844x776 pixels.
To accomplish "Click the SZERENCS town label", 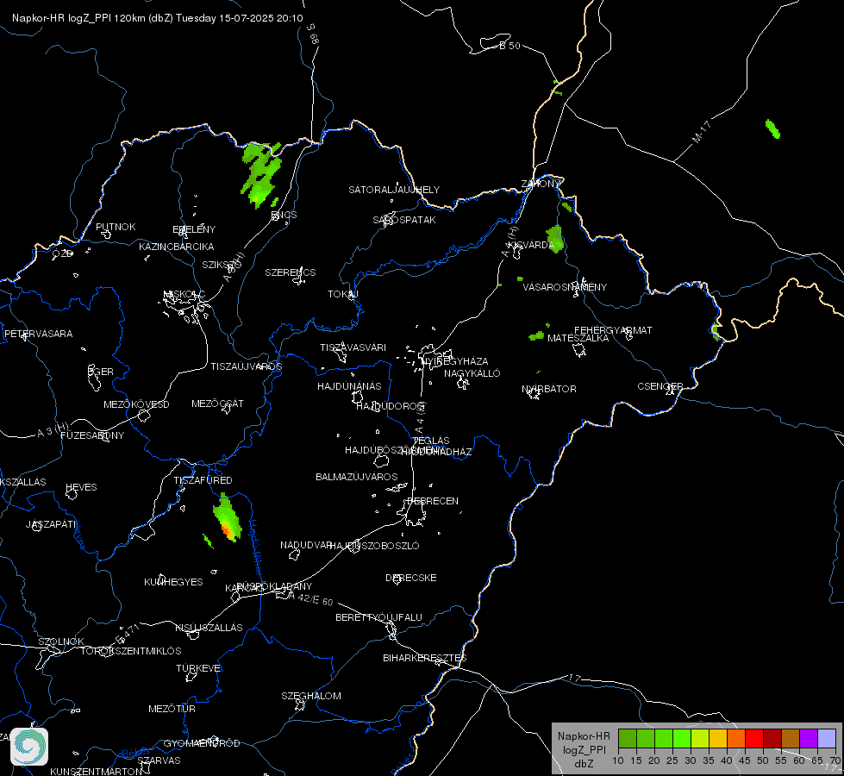I will click(x=291, y=272).
